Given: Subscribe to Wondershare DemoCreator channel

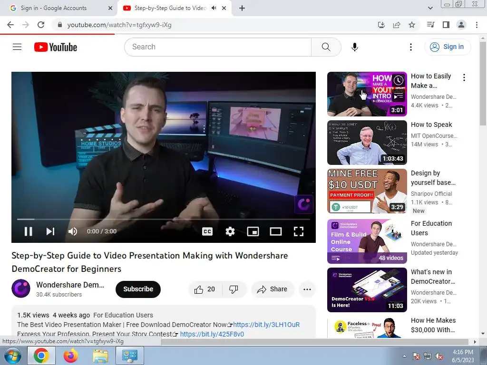Looking at the screenshot, I should pyautogui.click(x=138, y=289).
